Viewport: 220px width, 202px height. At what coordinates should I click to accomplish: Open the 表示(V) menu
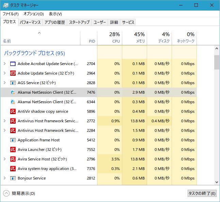pos(55,14)
